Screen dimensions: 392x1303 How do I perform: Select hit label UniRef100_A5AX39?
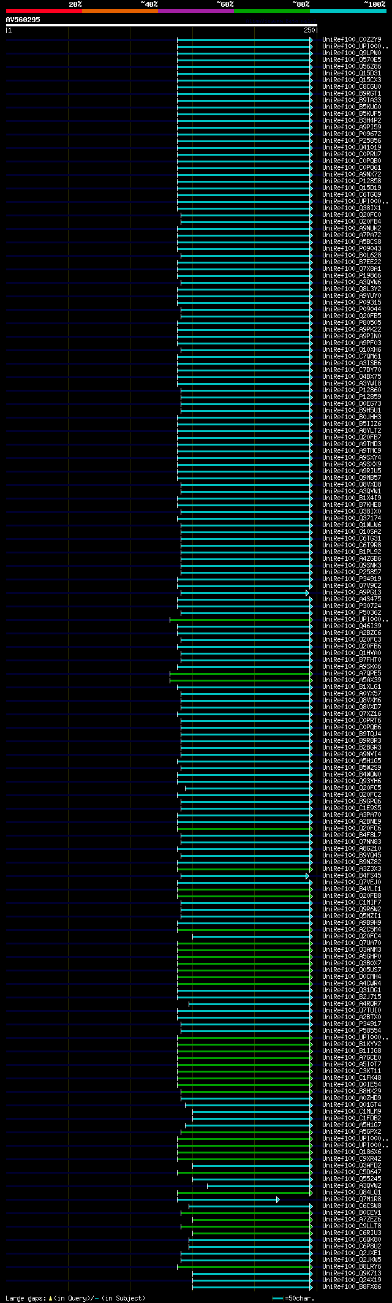point(352,680)
